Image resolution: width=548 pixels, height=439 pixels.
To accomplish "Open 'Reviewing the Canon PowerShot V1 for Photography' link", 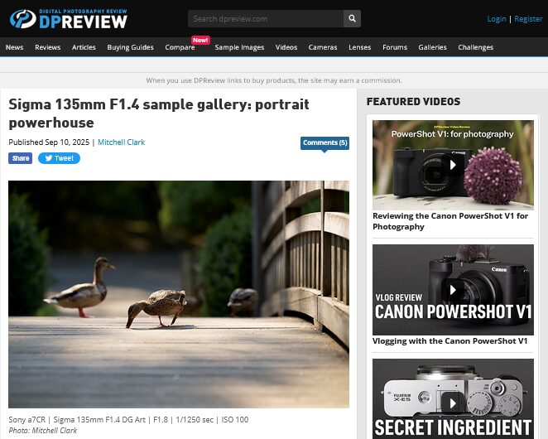I will (x=450, y=221).
